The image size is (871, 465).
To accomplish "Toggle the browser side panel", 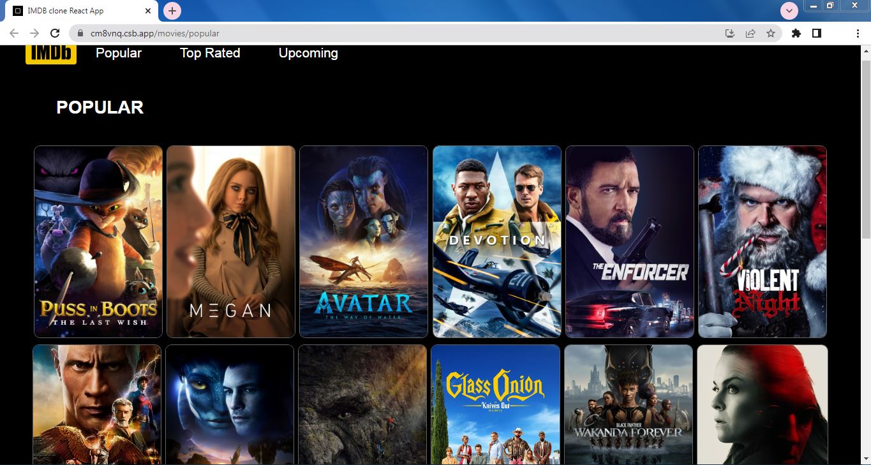I will (x=816, y=33).
